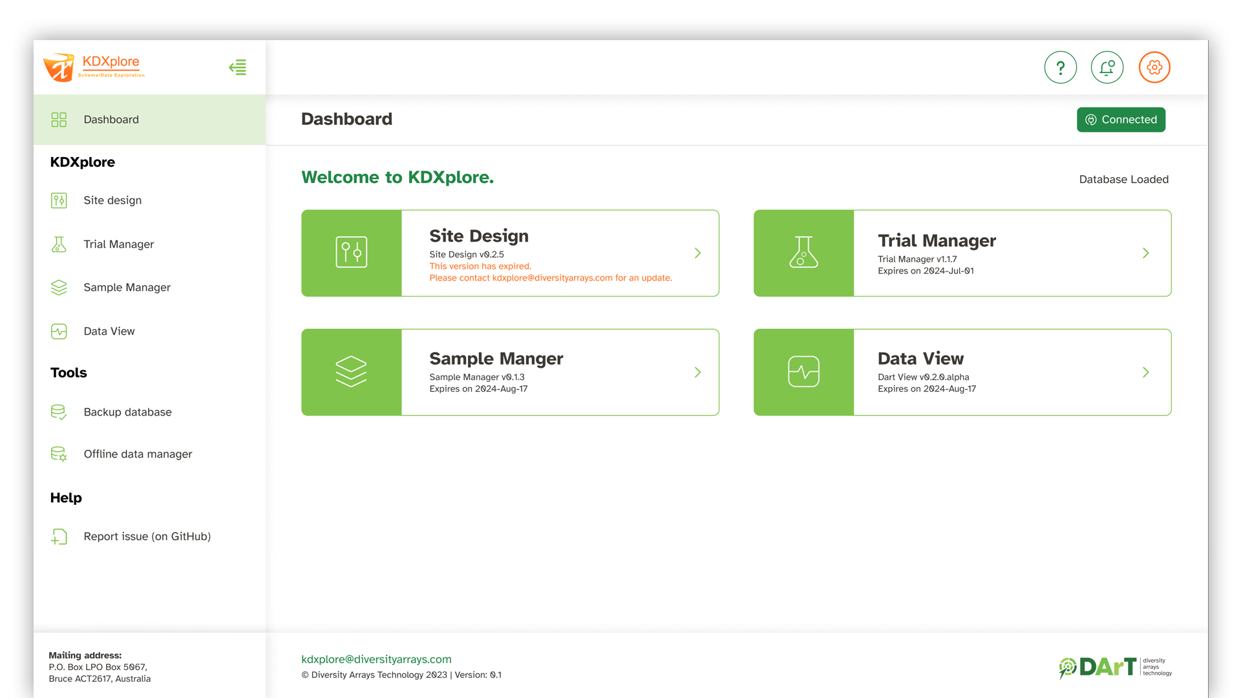
Task: Open the Sample Manger card title
Action: pos(496,359)
